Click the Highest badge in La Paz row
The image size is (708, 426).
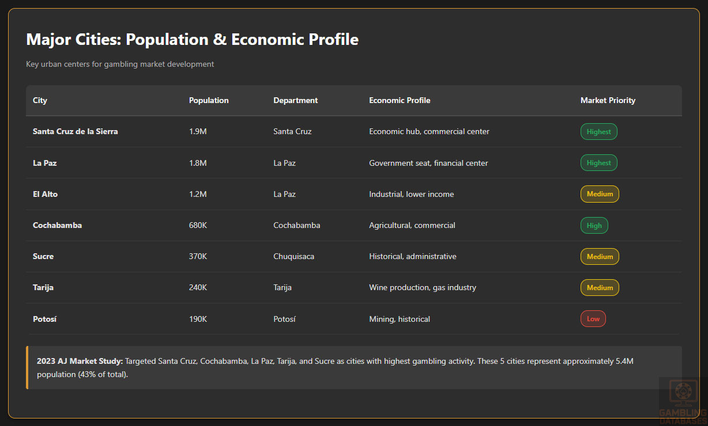(598, 163)
